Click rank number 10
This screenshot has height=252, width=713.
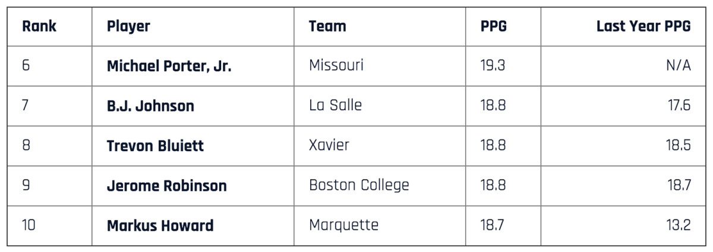point(29,225)
